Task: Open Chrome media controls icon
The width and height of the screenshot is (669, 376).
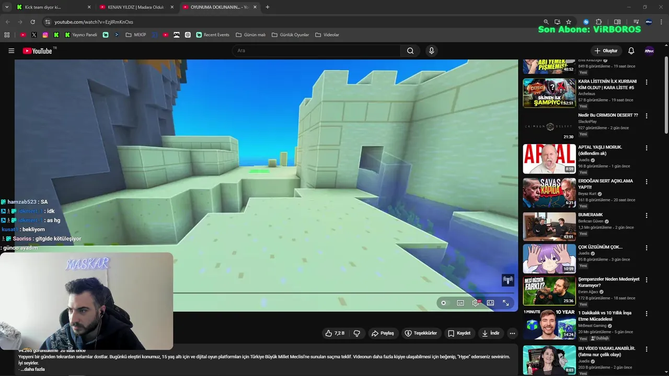Action: (x=636, y=22)
